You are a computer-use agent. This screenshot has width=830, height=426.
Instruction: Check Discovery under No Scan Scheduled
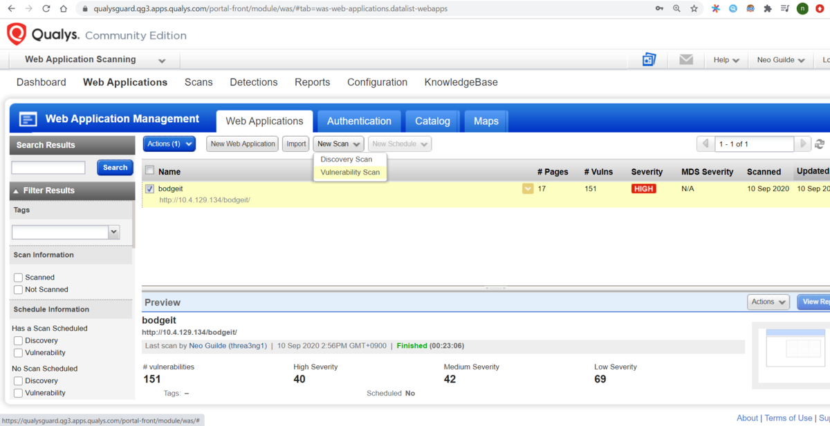coord(19,381)
